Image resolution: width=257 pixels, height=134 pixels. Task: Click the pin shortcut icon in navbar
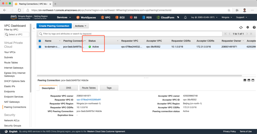coord(178,17)
